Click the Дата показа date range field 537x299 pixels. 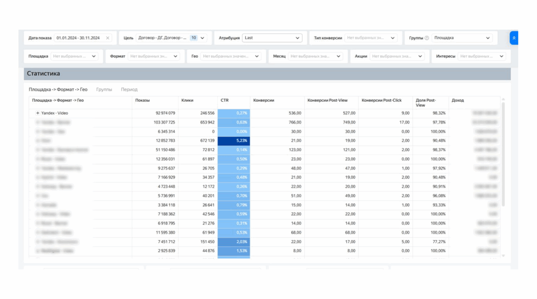pos(78,38)
